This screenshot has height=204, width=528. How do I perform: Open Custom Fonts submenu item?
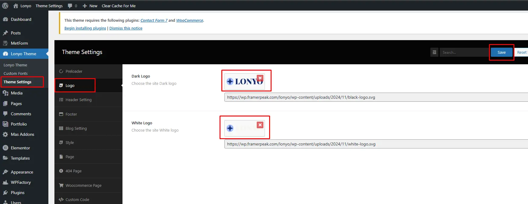tap(15, 73)
